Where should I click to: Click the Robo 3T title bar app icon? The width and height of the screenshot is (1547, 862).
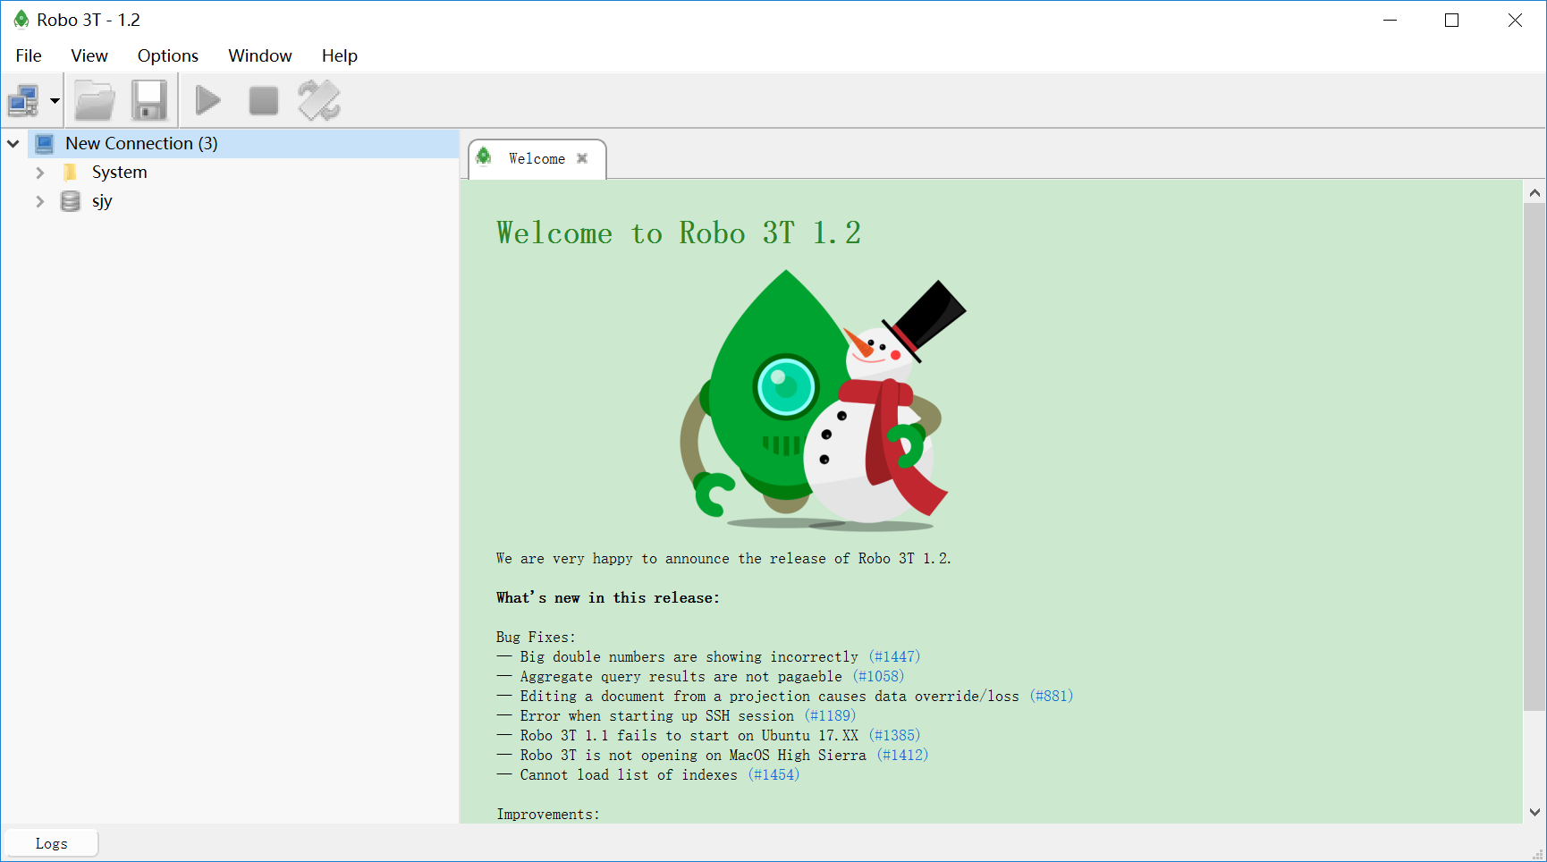coord(21,20)
